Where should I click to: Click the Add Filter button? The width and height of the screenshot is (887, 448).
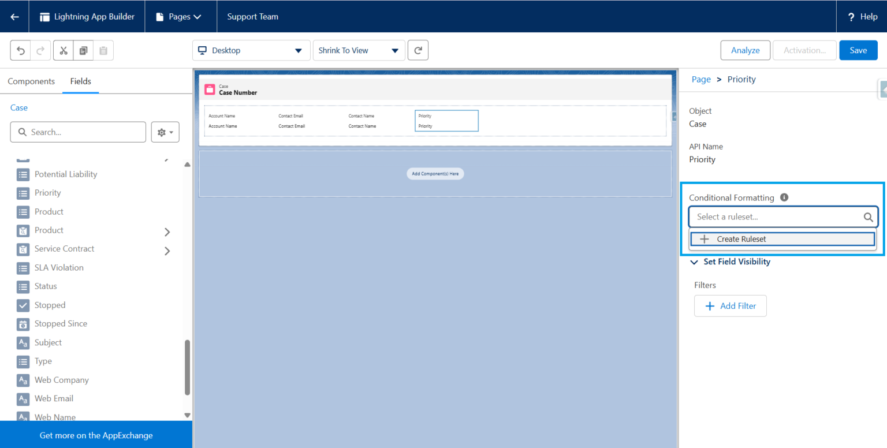click(x=730, y=306)
